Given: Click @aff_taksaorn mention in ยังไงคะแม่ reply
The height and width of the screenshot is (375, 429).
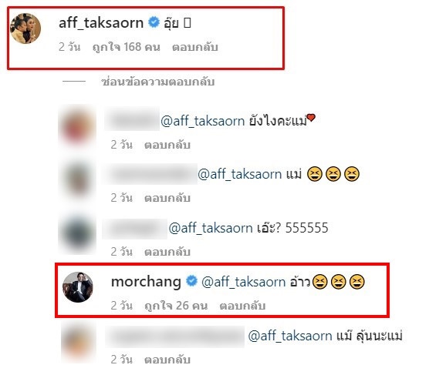Looking at the screenshot, I should [x=202, y=121].
